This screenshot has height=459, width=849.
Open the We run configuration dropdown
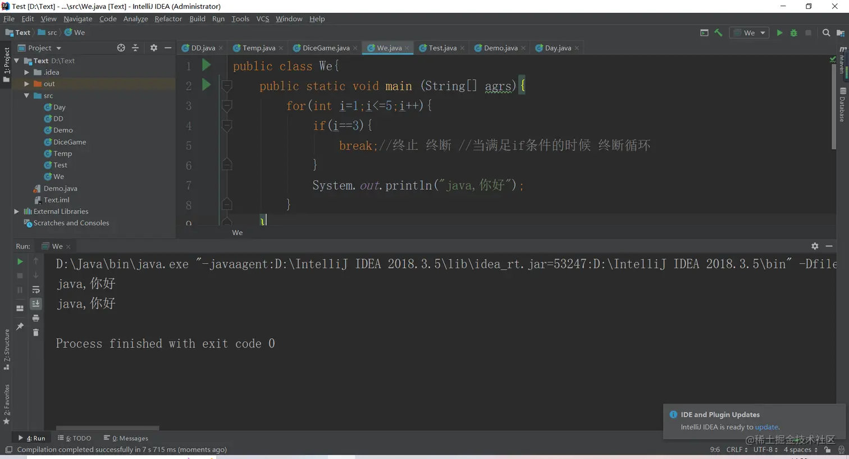click(x=749, y=33)
